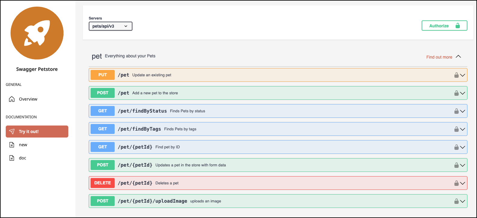
Task: Open the Servers pets/api/v3 dropdown
Action: pos(110,26)
